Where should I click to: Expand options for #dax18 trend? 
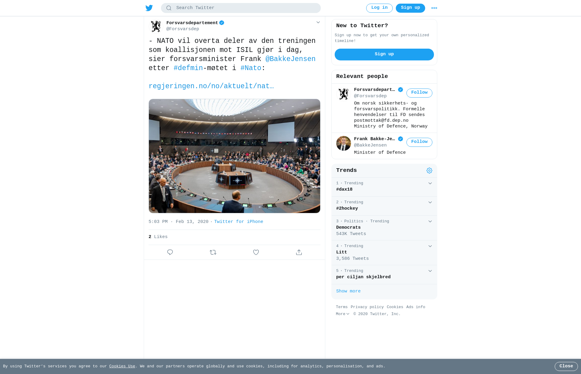point(430,183)
